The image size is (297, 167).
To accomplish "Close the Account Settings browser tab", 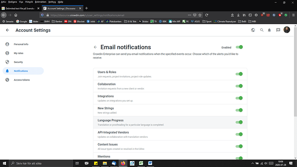I will tap(80, 8).
